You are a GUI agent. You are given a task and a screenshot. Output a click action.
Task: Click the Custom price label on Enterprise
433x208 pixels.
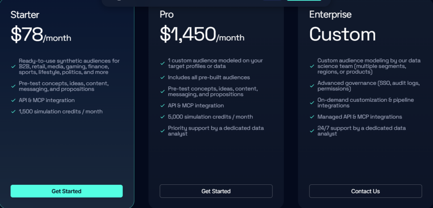tap(342, 35)
